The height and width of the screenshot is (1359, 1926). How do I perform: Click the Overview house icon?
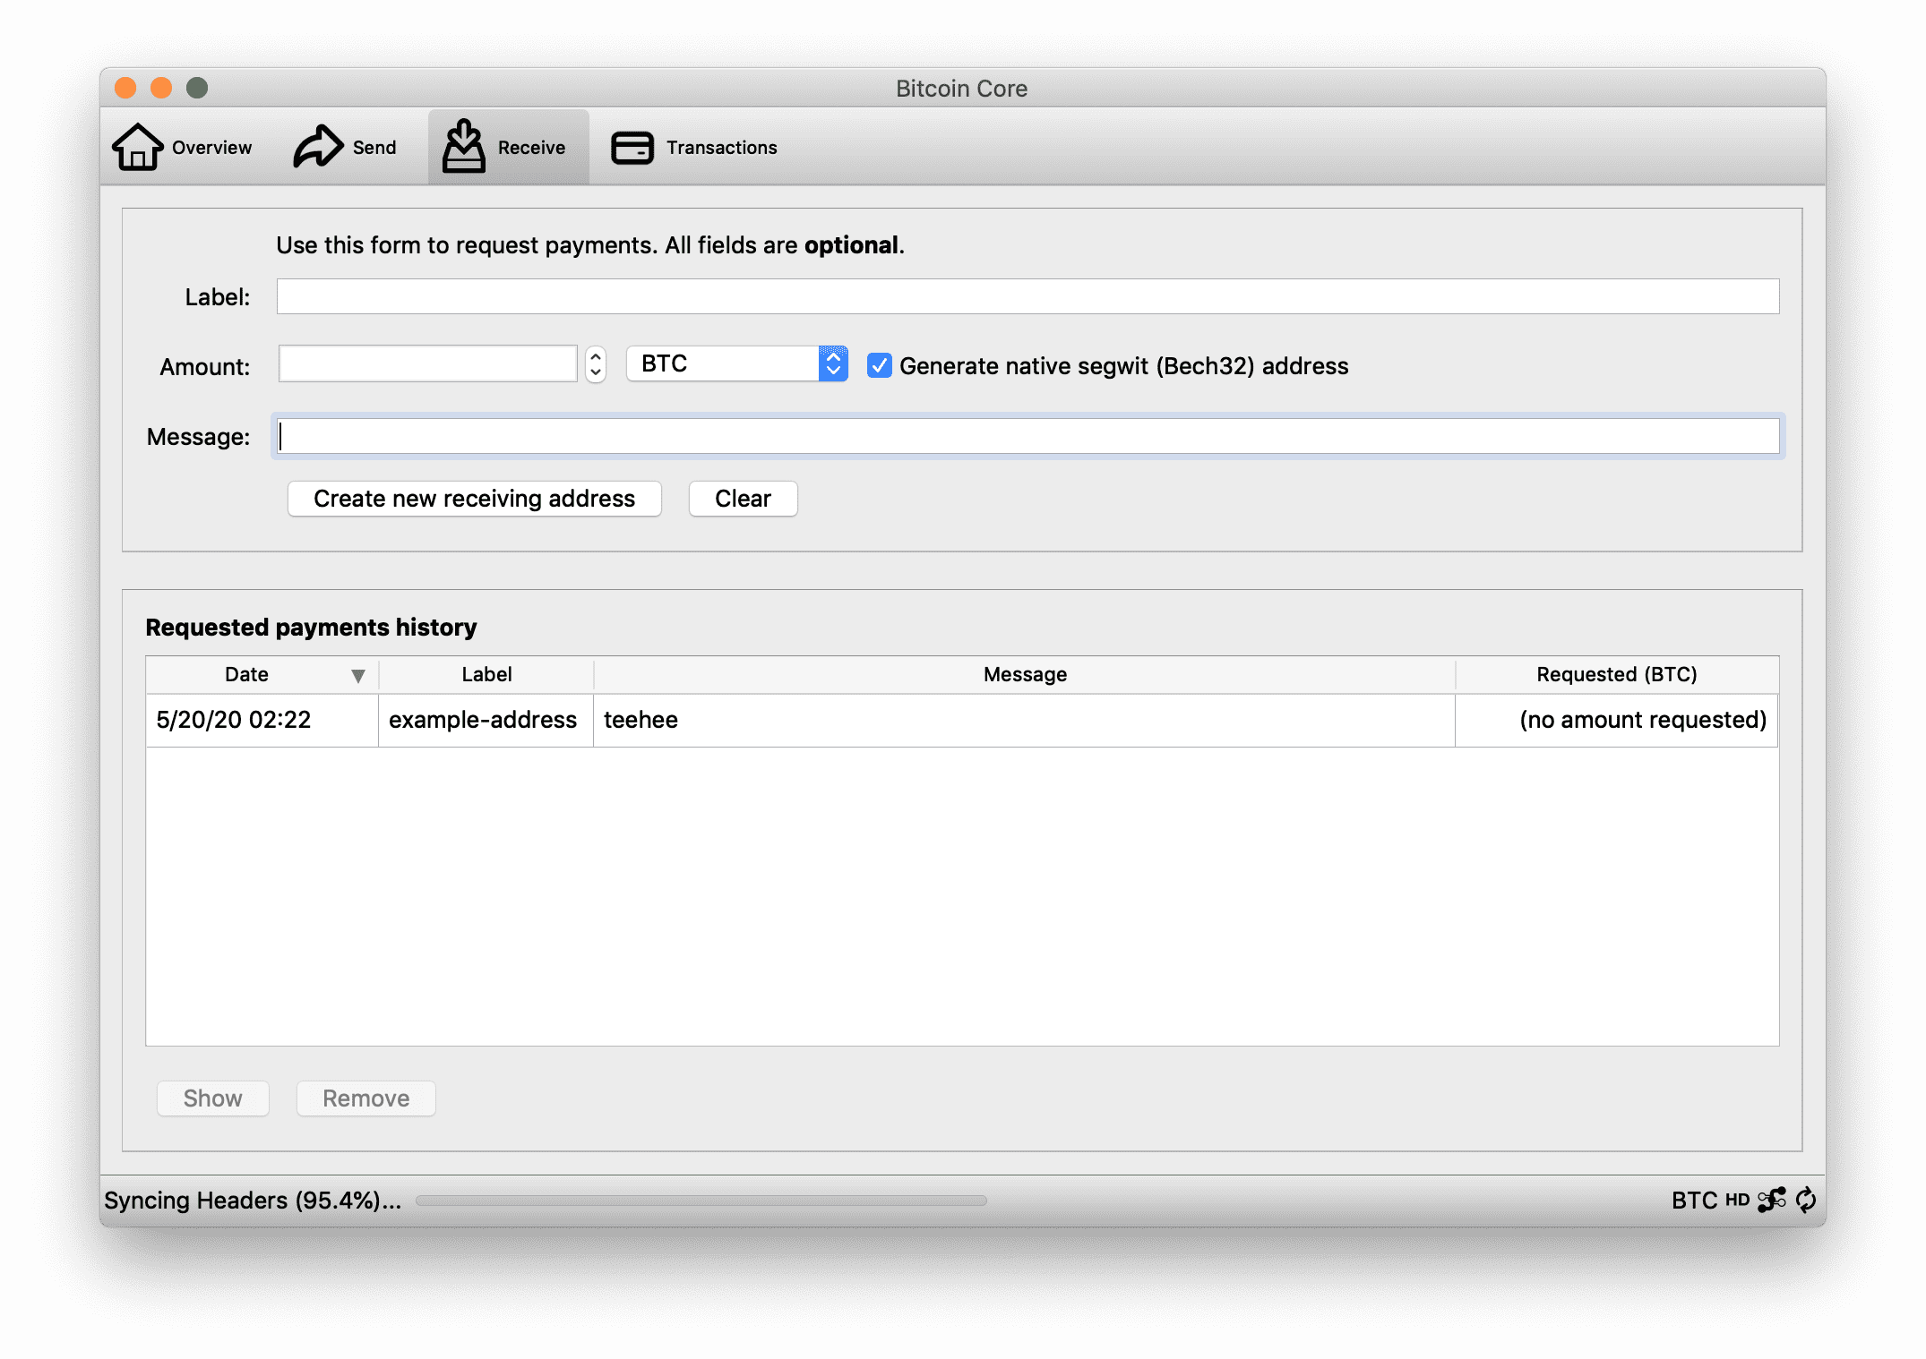point(137,147)
